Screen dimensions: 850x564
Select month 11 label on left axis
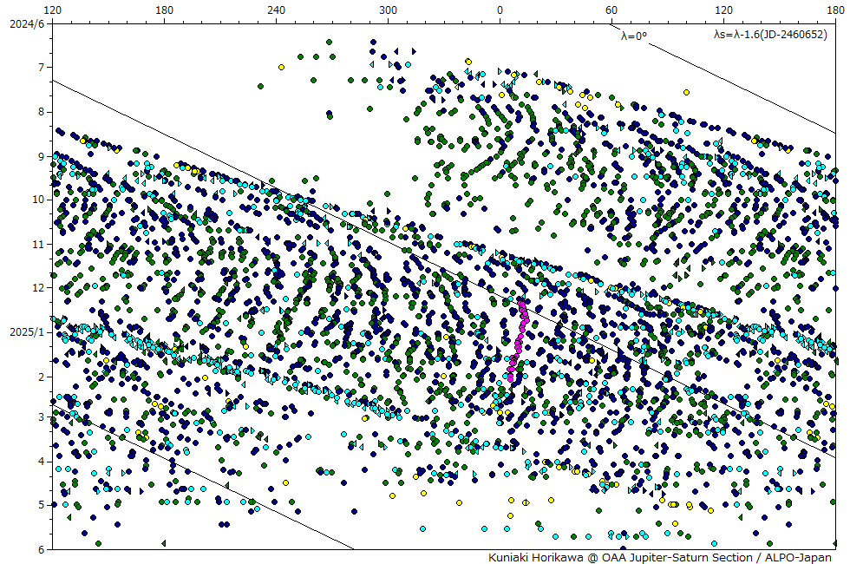coord(37,245)
